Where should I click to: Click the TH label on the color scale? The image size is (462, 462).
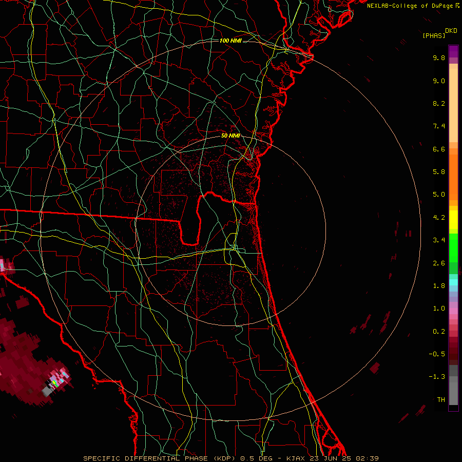tap(441, 400)
